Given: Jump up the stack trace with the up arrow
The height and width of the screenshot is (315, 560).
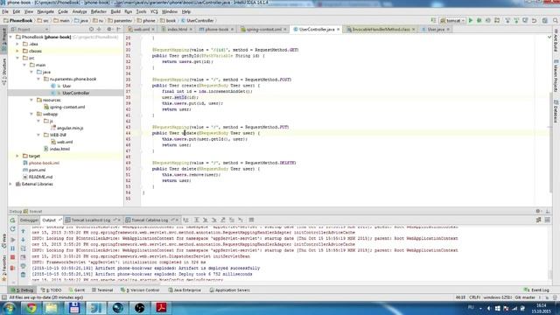Looking at the screenshot, I should point(23,231).
